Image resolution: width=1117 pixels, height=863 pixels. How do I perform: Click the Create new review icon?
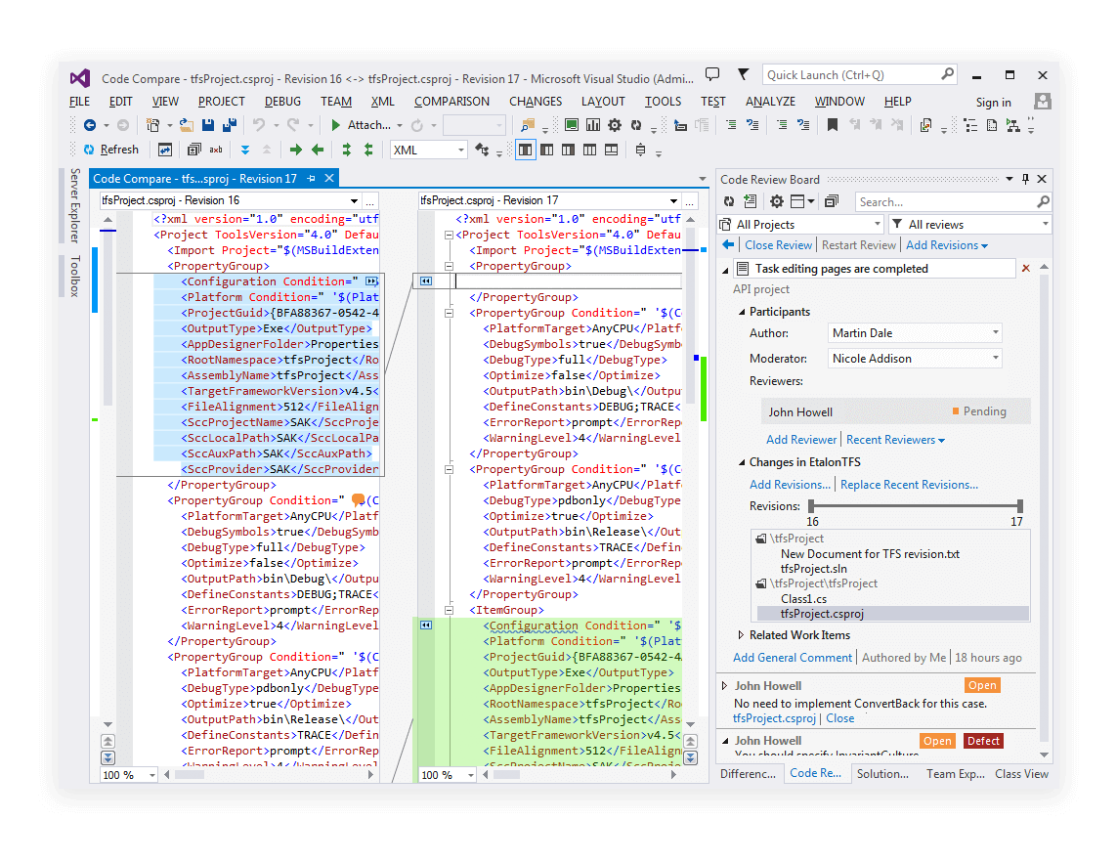pos(751,201)
